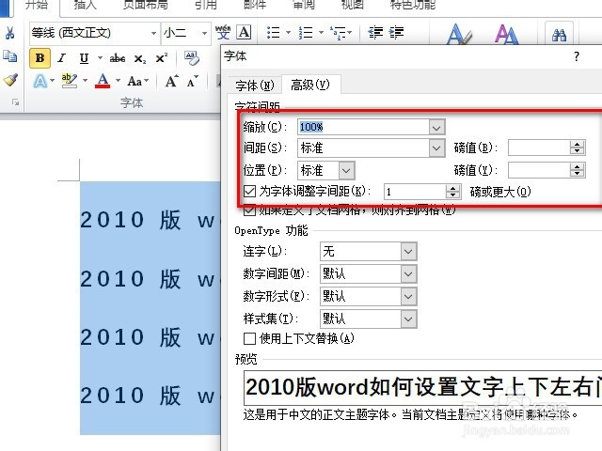Click the dialog help question mark
Image resolution: width=602 pixels, height=451 pixels.
577,56
